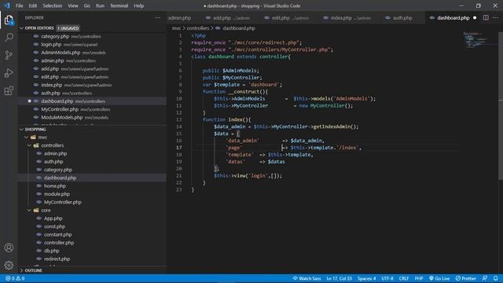Open the File menu

[19, 6]
